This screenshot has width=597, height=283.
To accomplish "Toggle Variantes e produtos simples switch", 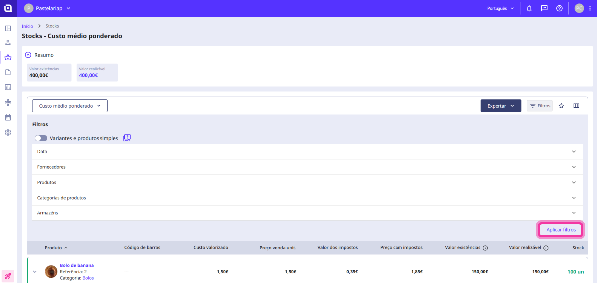I will pyautogui.click(x=41, y=138).
